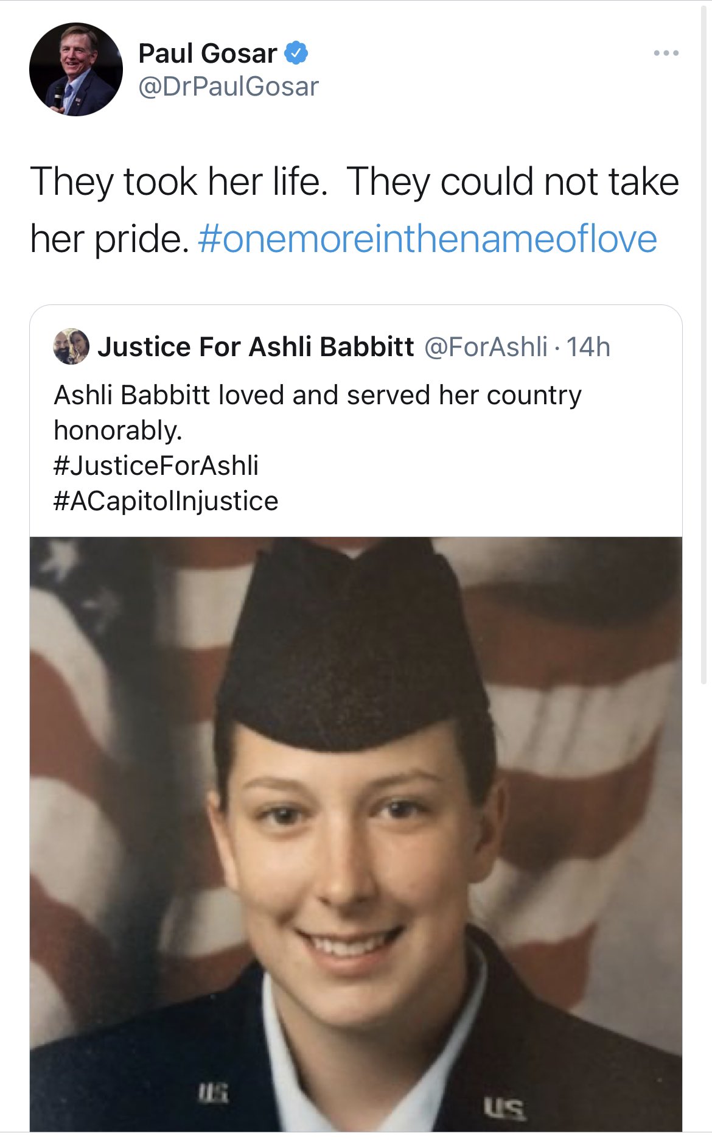Viewport: 712px width, 1147px height.
Task: Click the 14h timestamp
Action: point(588,347)
